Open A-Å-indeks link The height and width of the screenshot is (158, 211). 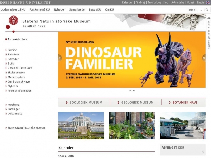pos(178,2)
